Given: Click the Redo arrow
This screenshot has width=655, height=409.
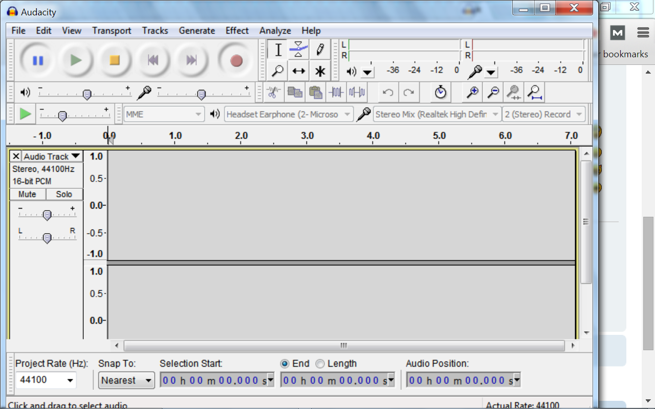Looking at the screenshot, I should tap(408, 93).
